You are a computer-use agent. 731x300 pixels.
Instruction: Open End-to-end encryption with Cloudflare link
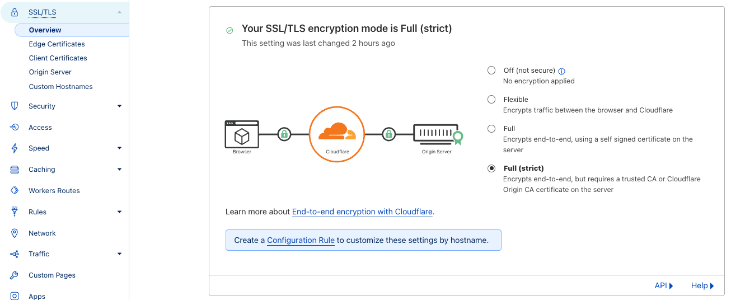click(x=362, y=212)
